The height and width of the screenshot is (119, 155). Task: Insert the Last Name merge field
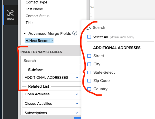pos(34,9)
